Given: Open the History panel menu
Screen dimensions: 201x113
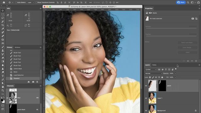Looking at the screenshot, I should [41, 47].
